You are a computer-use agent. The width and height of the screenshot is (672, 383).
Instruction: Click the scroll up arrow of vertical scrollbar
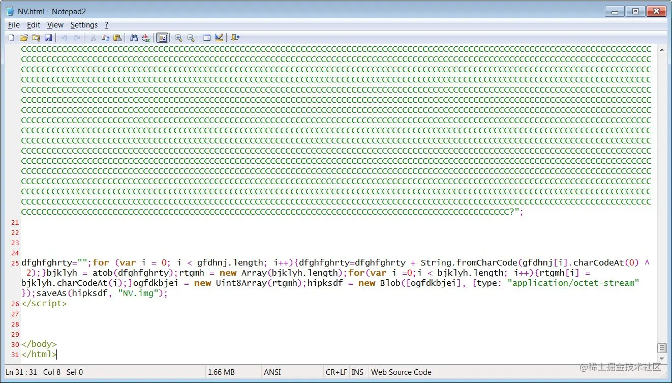pyautogui.click(x=661, y=49)
